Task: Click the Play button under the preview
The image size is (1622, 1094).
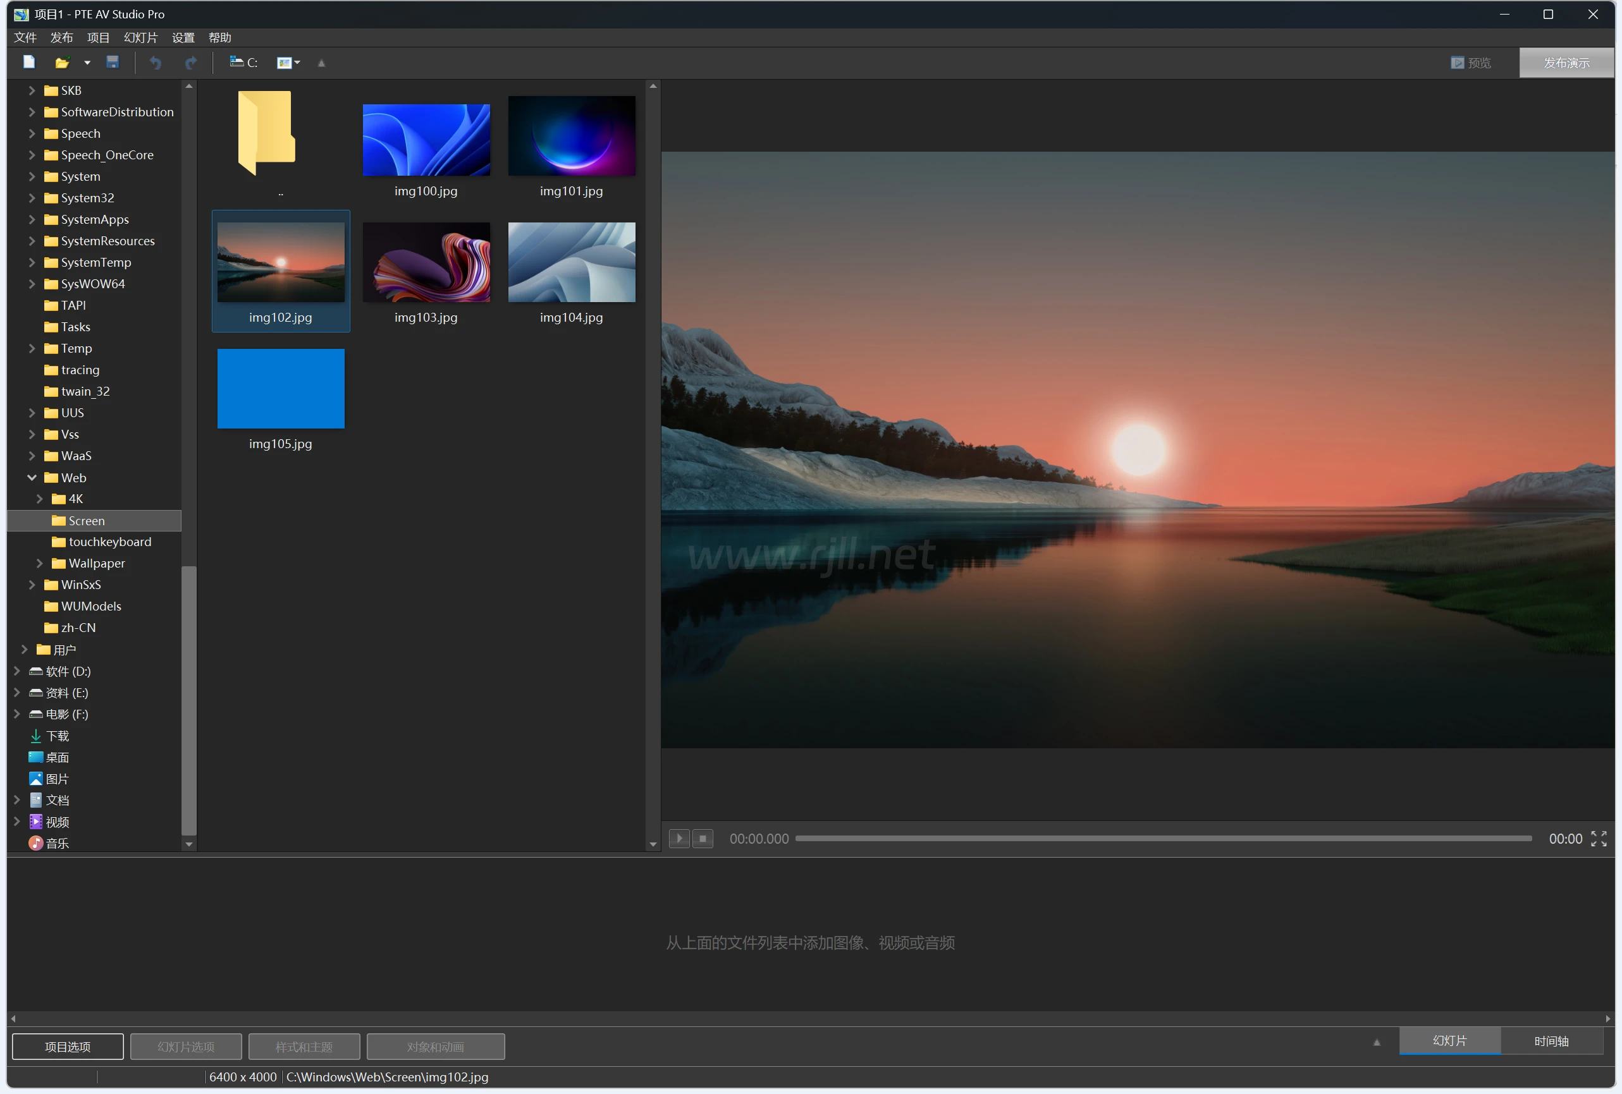Action: click(x=679, y=838)
